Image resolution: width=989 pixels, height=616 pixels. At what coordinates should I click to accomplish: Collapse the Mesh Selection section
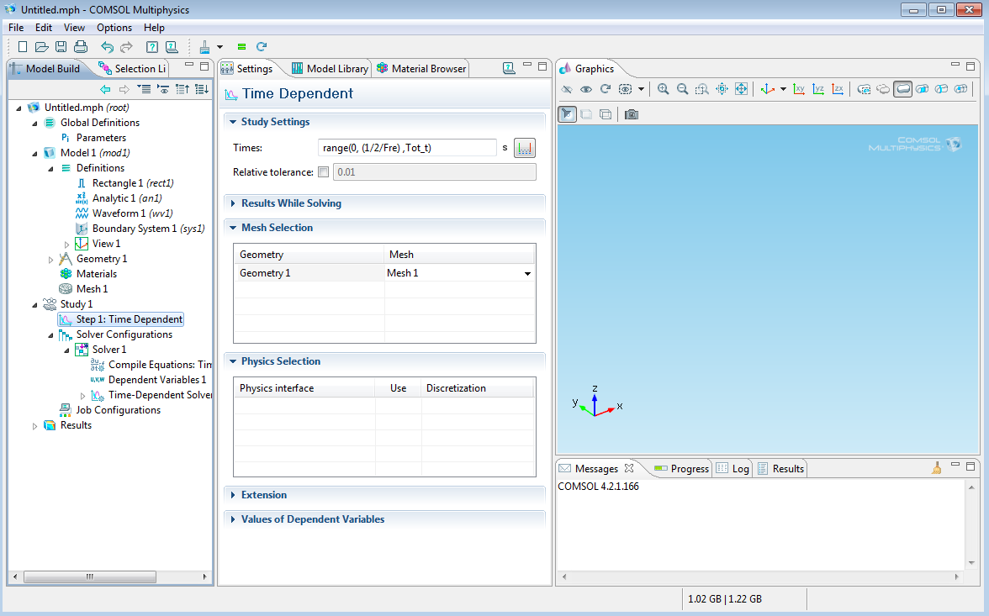(x=234, y=228)
